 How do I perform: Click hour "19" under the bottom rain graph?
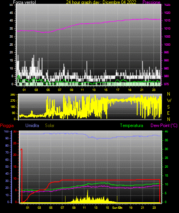tap(131, 208)
